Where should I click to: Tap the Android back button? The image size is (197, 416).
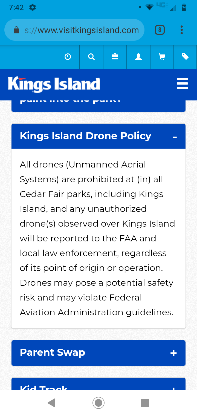pos(52,403)
